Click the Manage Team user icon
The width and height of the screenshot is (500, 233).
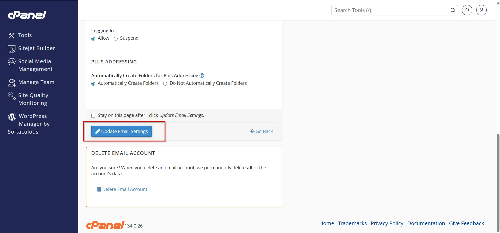tap(11, 82)
